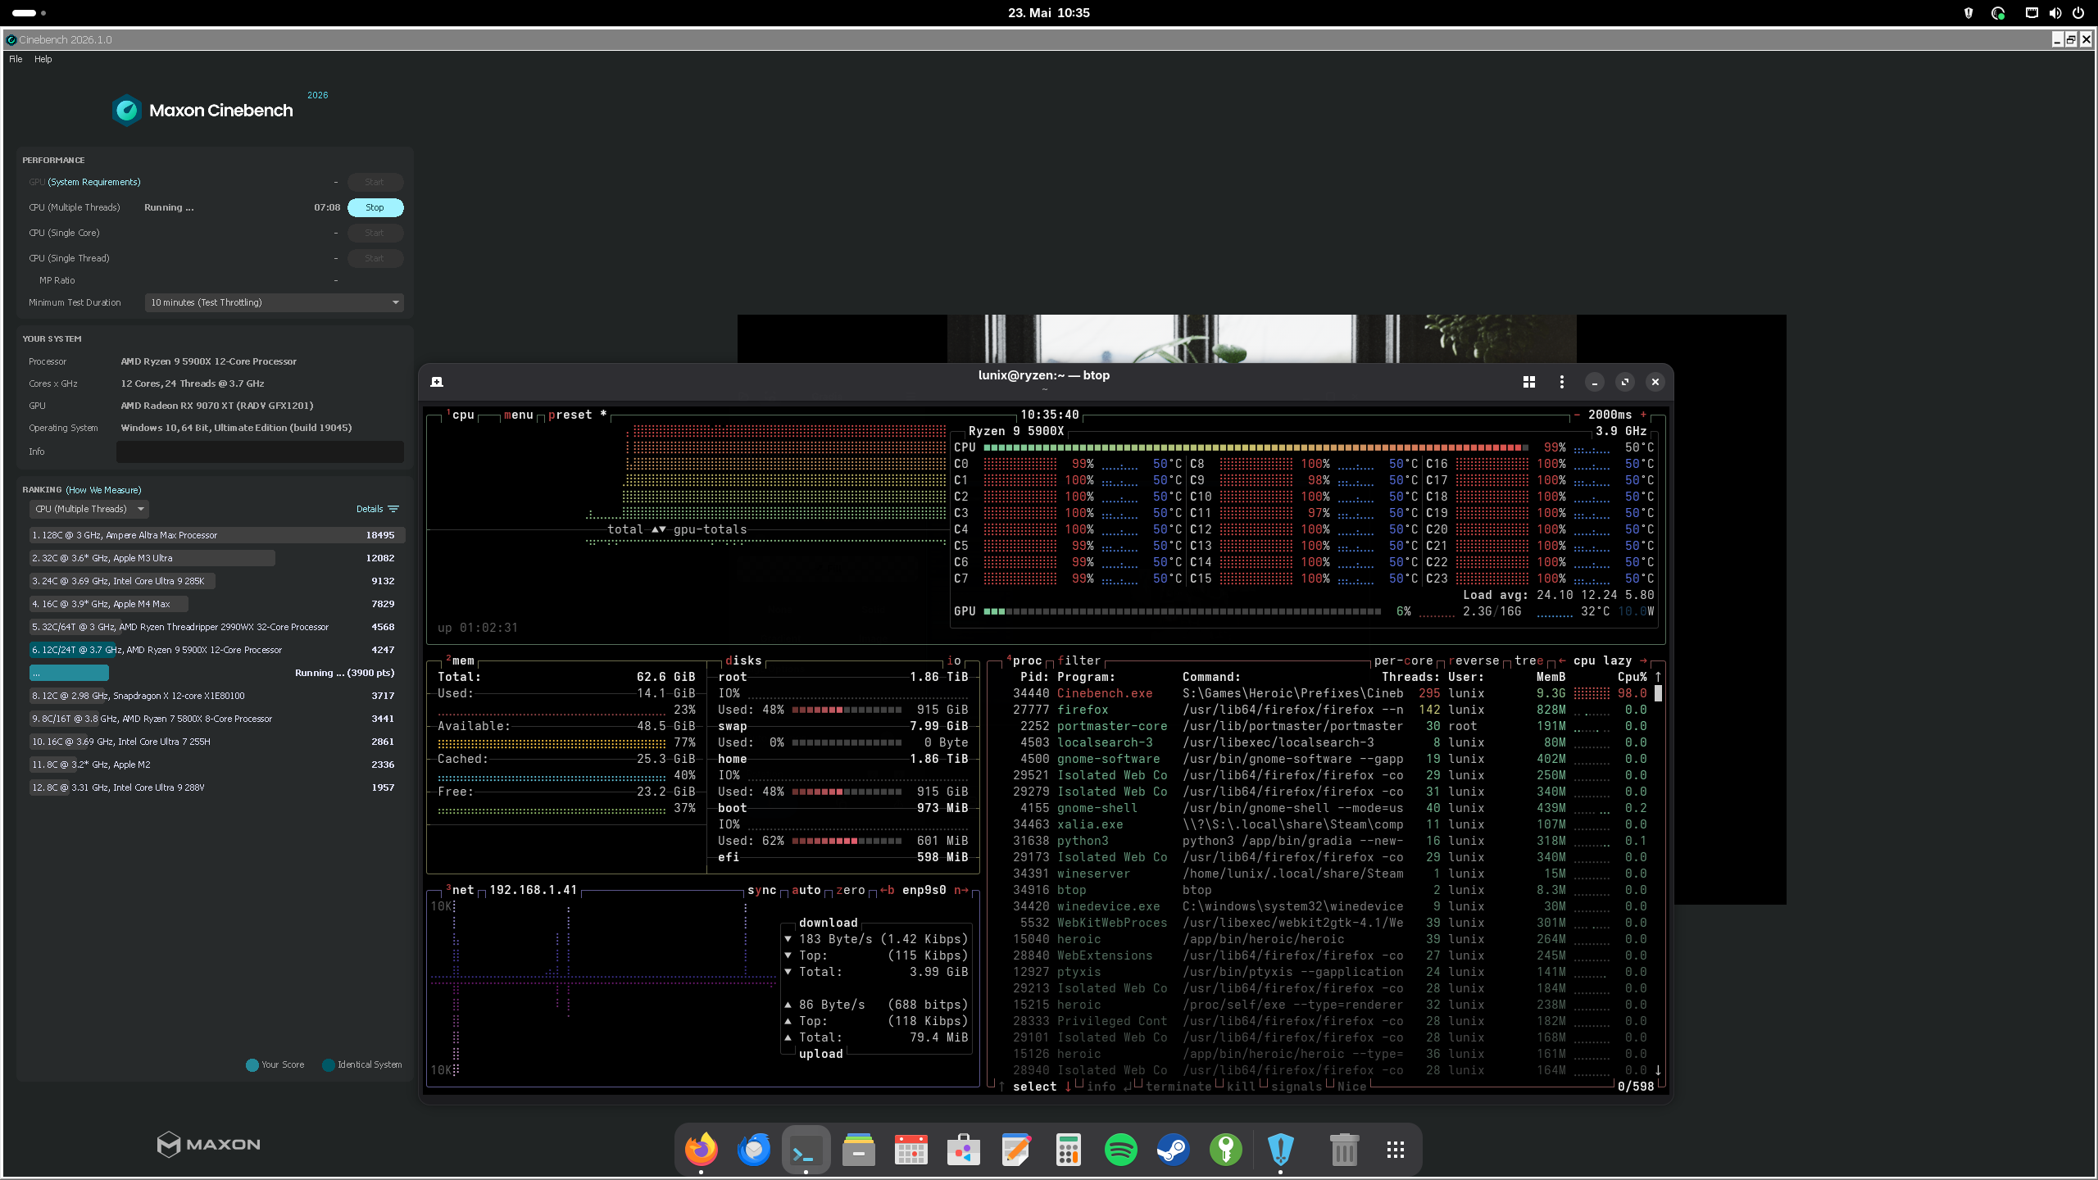Open the trash icon in dock
This screenshot has width=2098, height=1180.
pyautogui.click(x=1343, y=1150)
